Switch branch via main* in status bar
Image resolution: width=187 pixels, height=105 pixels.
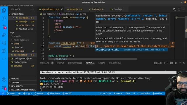pyautogui.click(x=11, y=94)
